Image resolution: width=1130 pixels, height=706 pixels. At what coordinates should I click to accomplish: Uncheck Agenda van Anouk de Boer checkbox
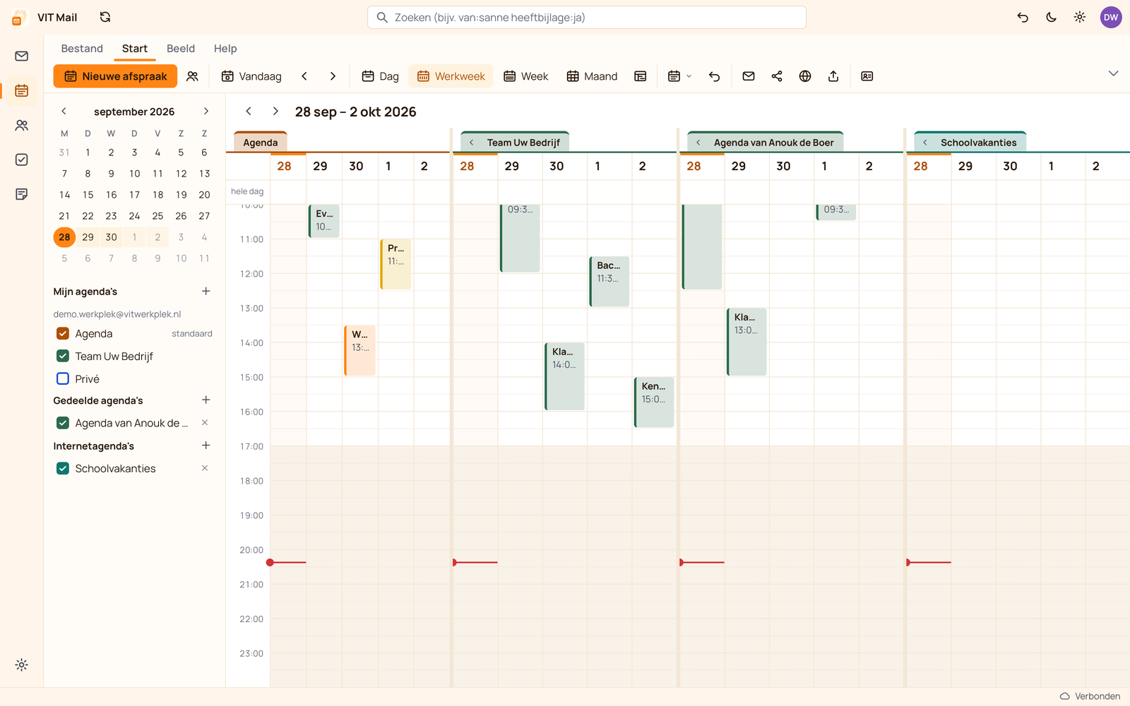click(63, 423)
